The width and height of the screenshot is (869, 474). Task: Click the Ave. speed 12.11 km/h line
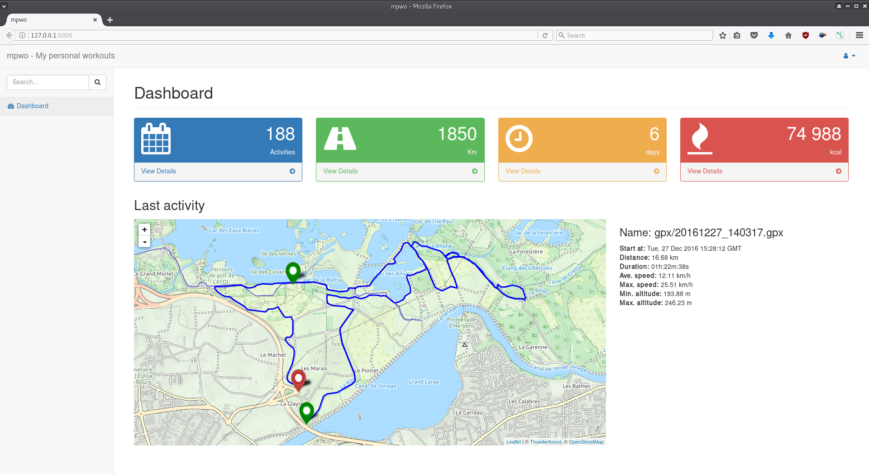[x=655, y=276]
